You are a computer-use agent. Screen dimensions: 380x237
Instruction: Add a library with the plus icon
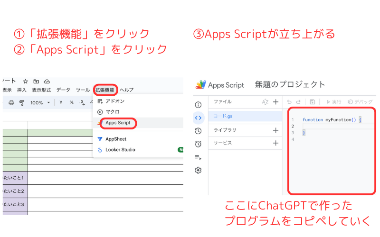275,130
